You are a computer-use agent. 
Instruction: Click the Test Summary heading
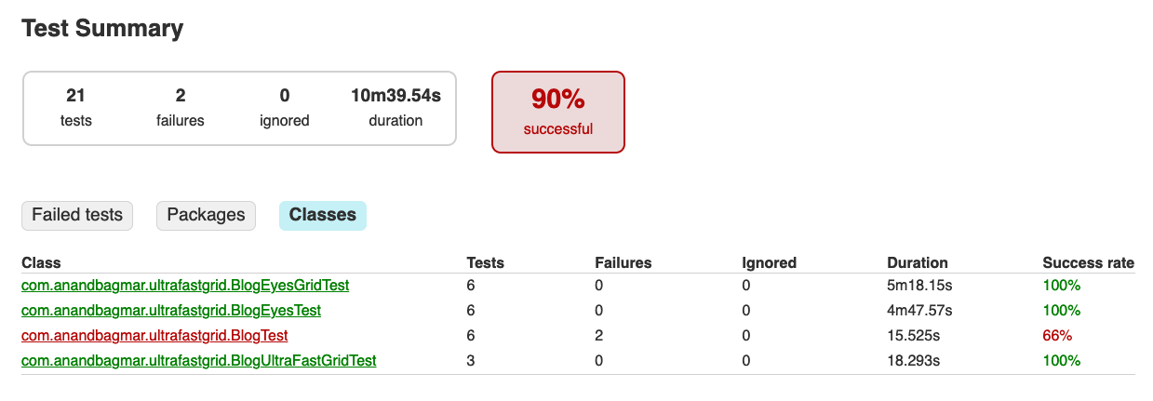pos(102,29)
